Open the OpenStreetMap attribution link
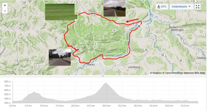 [173, 73]
